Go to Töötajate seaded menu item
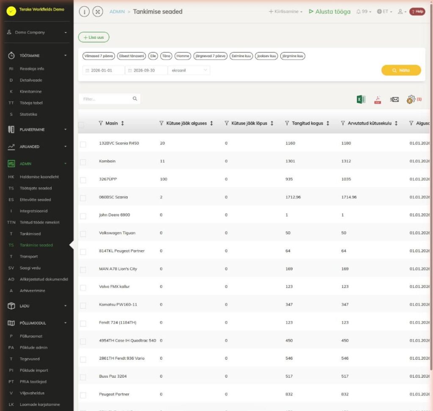433x411 pixels. (36, 188)
